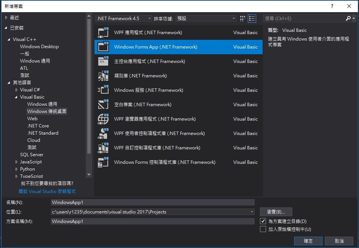Click the 名稱 project name field
The width and height of the screenshot is (359, 248).
click(x=153, y=202)
